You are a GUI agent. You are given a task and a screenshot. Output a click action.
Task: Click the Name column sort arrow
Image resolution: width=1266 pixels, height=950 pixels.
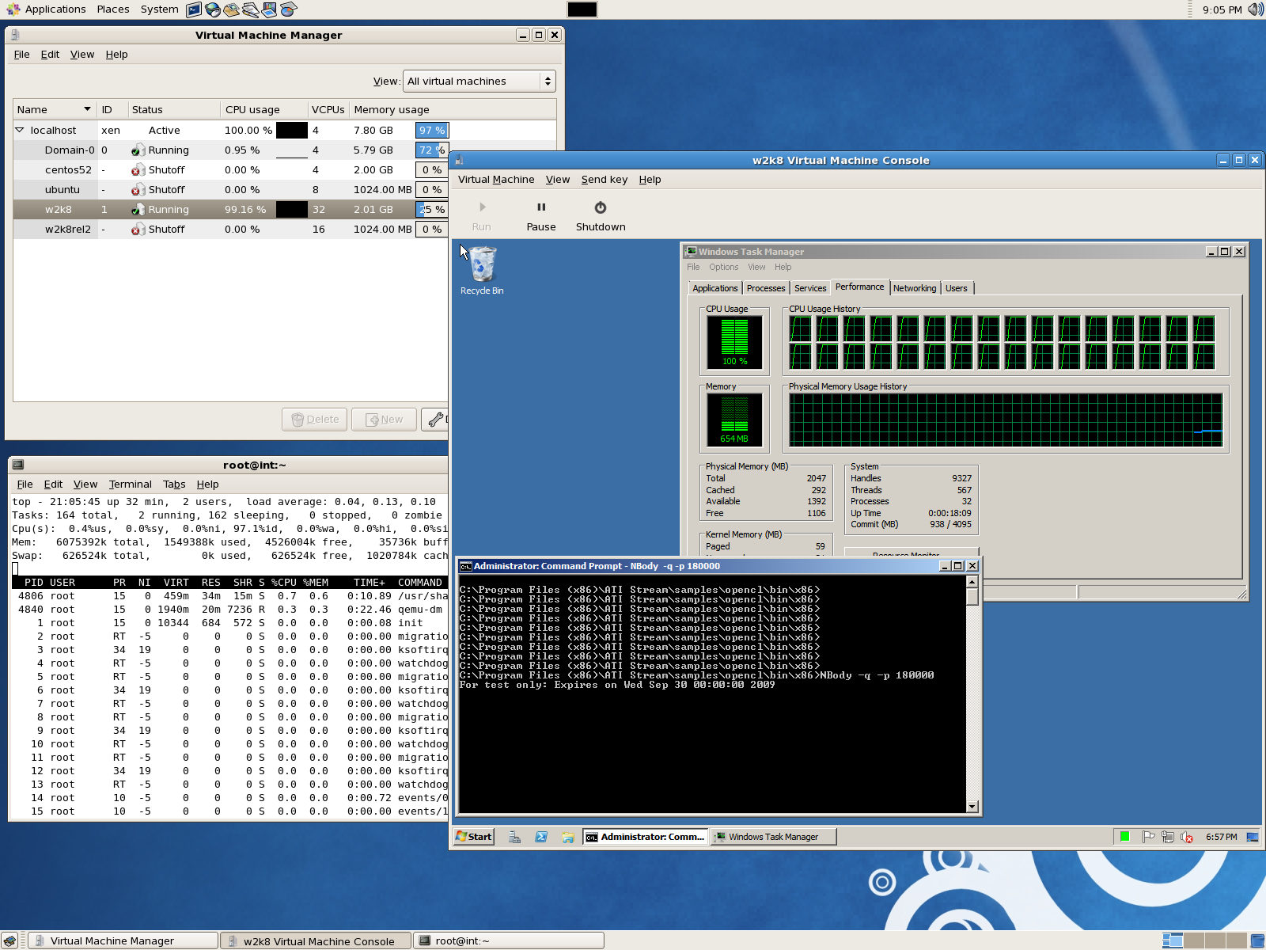pyautogui.click(x=87, y=109)
